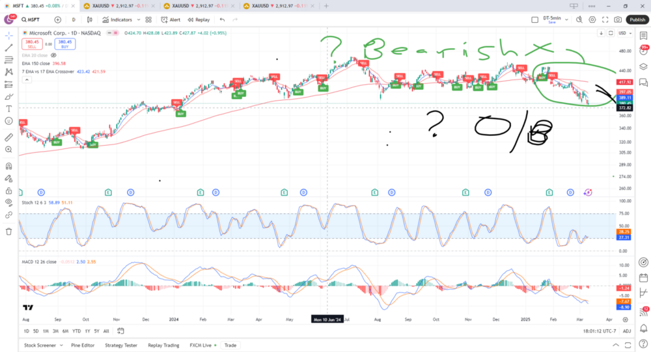Select the ruler measure tool

[x=8, y=137]
